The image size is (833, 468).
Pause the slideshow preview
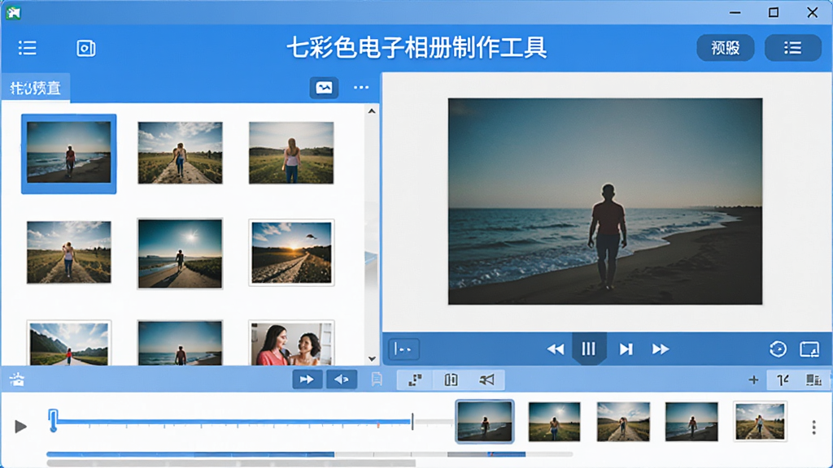[589, 349]
